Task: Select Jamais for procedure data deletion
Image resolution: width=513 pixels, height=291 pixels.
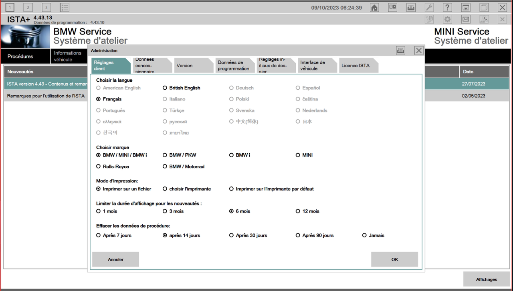Action: (x=374, y=235)
